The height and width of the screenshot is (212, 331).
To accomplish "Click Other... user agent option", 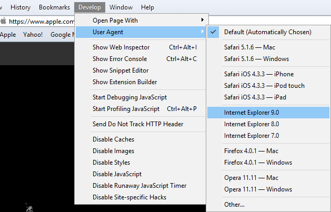I will pos(234,204).
